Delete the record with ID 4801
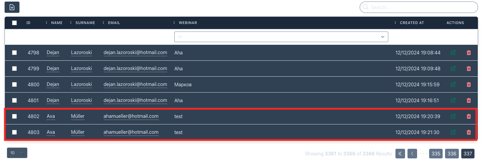Image resolution: width=482 pixels, height=165 pixels. pos(468,100)
